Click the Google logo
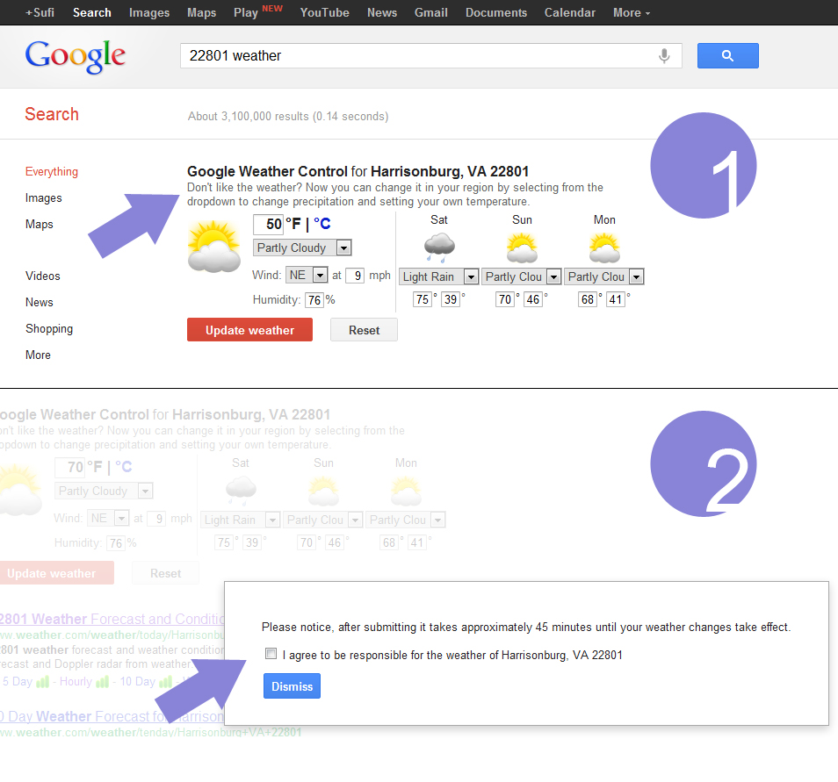The width and height of the screenshot is (838, 782). click(76, 57)
